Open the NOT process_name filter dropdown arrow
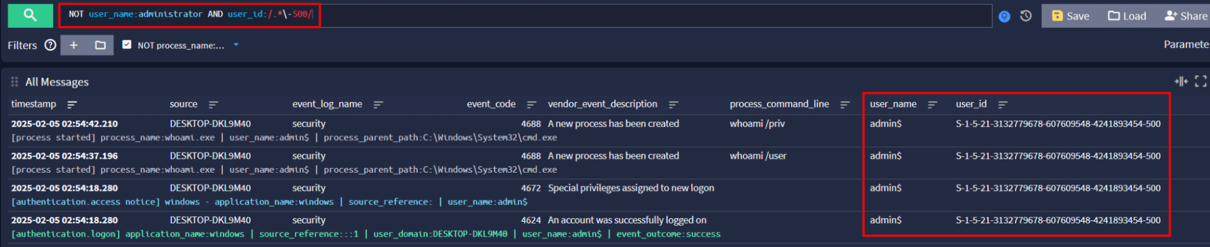Screen dimensions: 1210x247 236,45
